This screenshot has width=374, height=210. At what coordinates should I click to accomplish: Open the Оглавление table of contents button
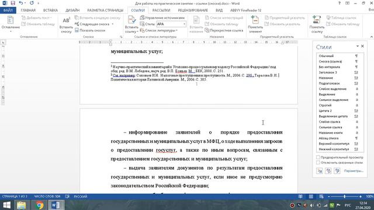tap(11, 24)
